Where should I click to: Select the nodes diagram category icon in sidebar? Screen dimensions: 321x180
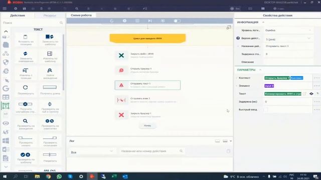[x=6, y=53]
